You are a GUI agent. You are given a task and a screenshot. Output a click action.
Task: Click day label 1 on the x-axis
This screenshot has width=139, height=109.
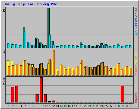click(9, 106)
